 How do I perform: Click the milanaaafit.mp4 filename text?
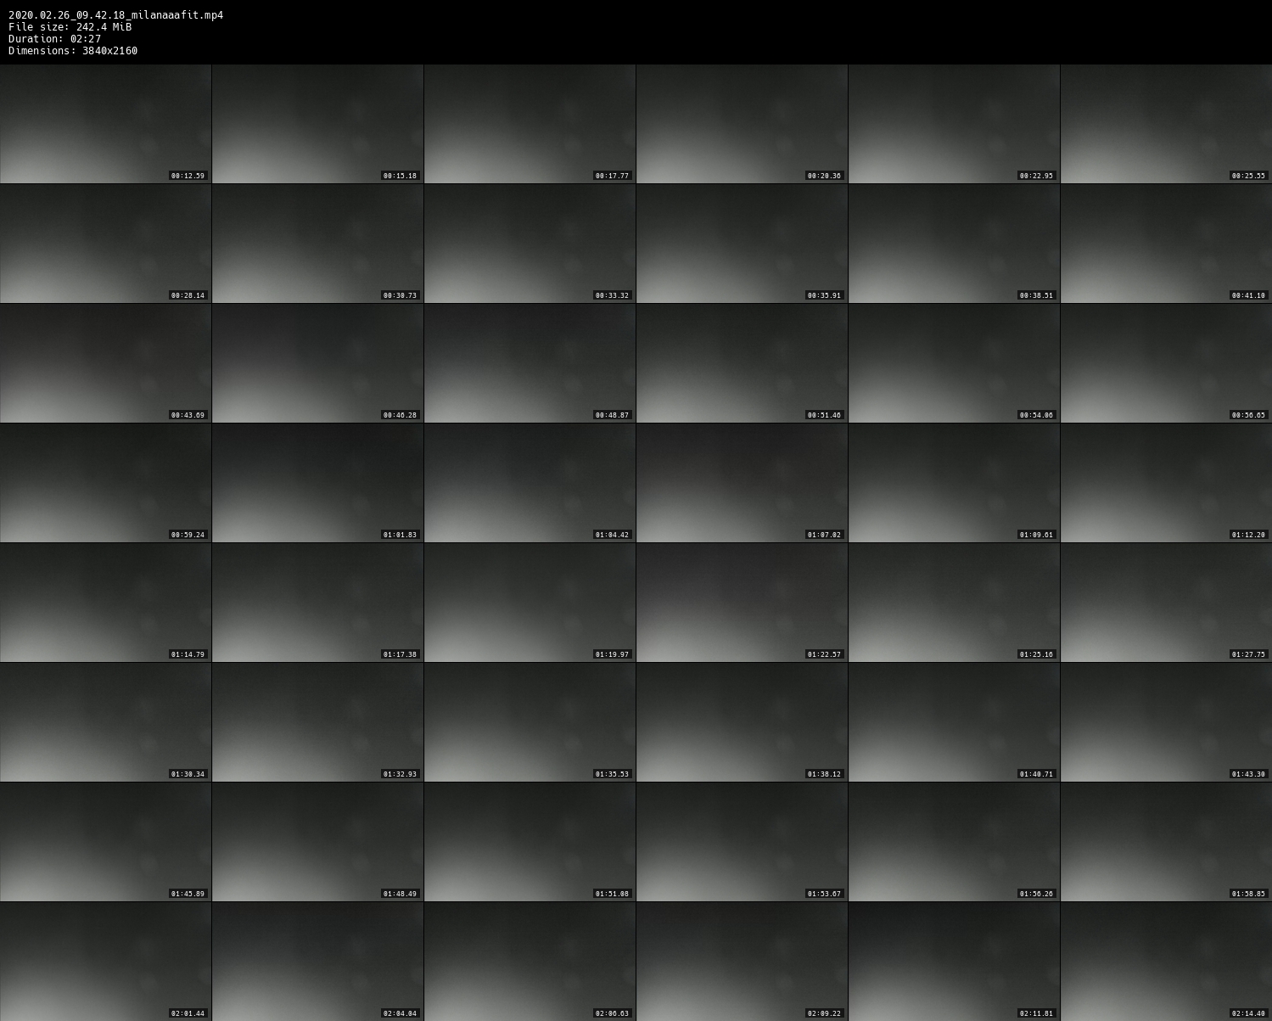click(115, 15)
